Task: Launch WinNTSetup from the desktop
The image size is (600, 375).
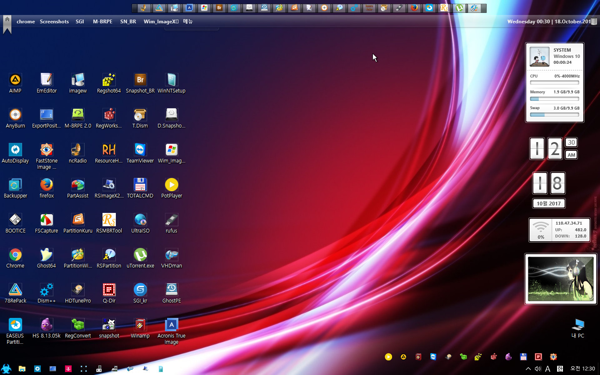Action: [x=171, y=83]
